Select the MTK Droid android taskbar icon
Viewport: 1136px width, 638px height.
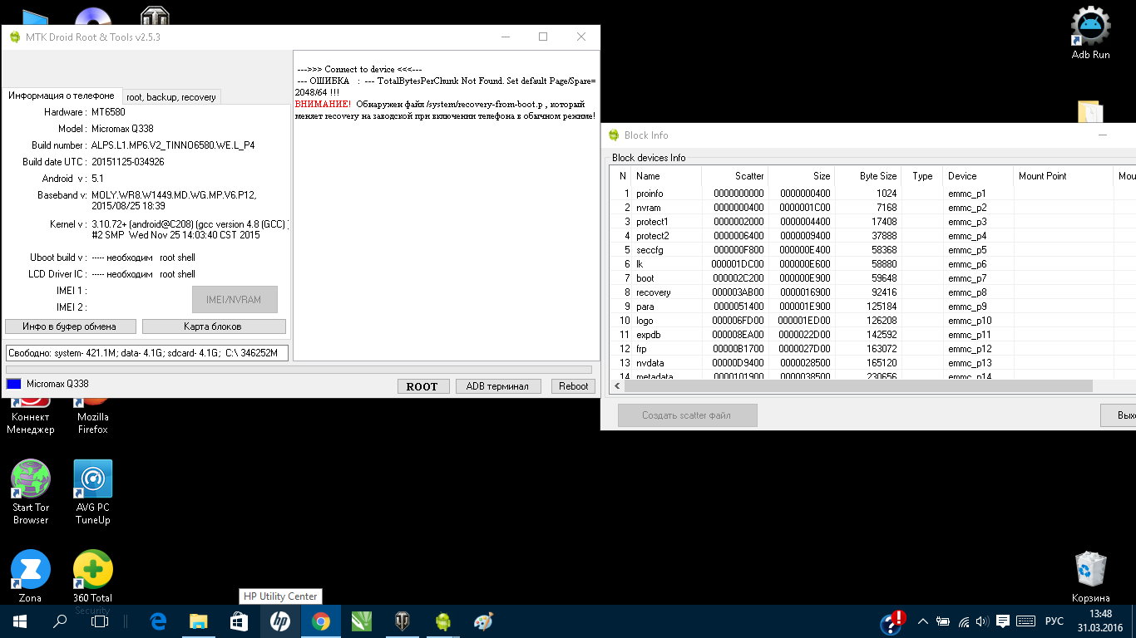coord(442,621)
